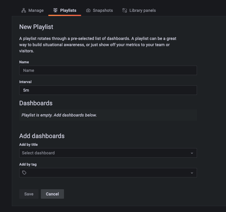The height and width of the screenshot is (212, 226).
Task: Open the Add by tag dropdown field
Action: (108, 173)
